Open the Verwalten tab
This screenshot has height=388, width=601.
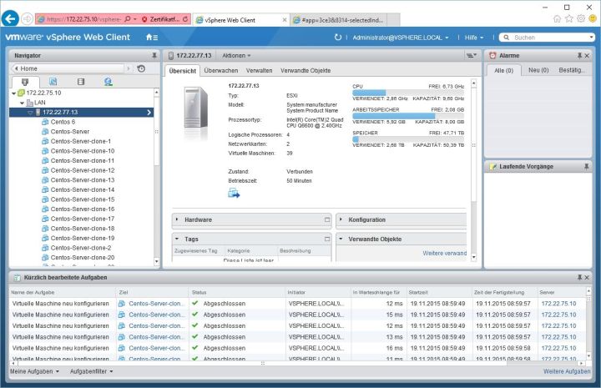(259, 71)
